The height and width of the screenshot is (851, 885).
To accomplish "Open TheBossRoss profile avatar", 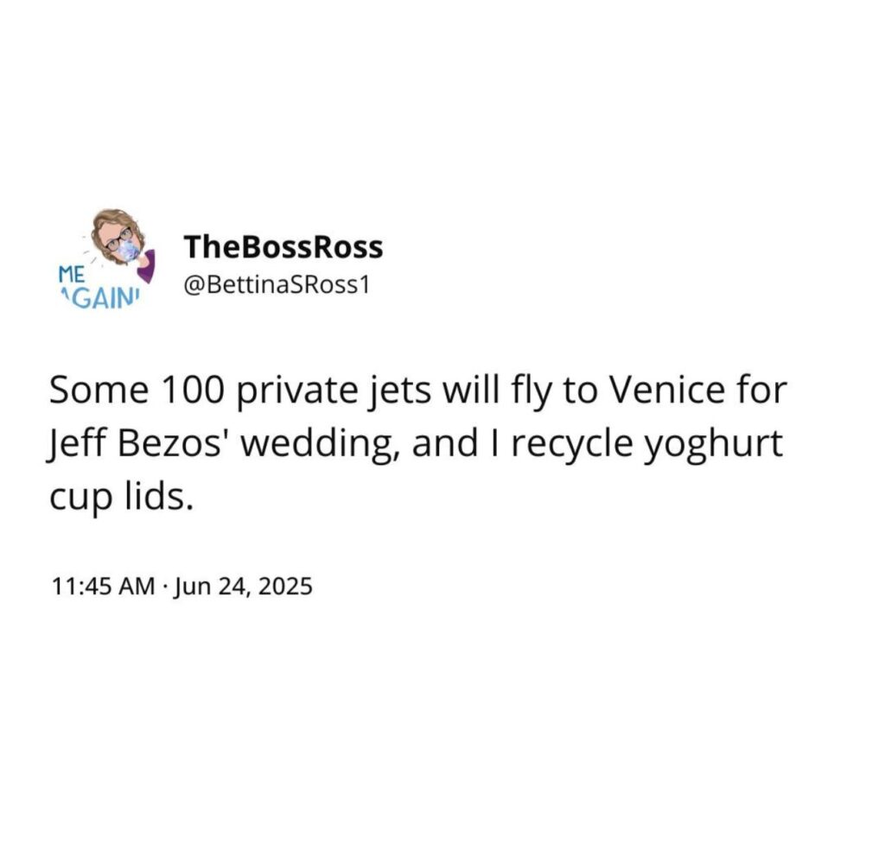I will [x=107, y=259].
